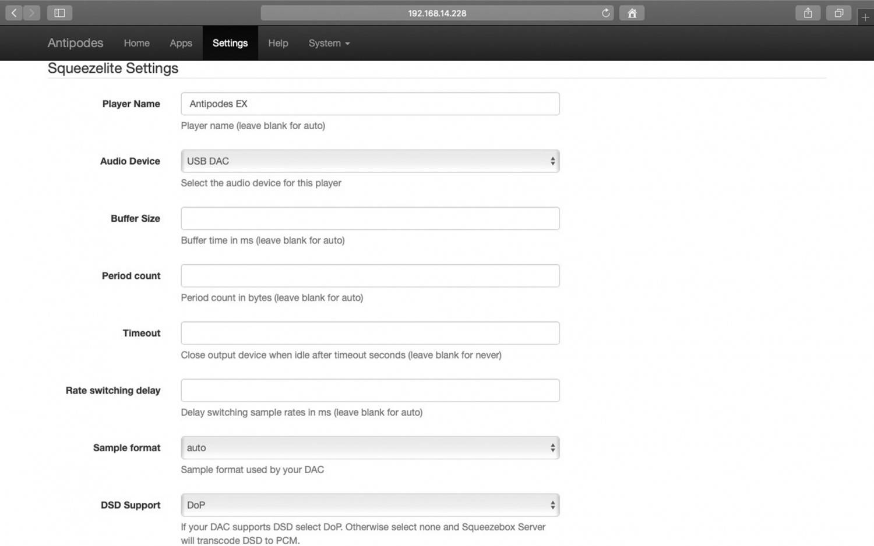Image resolution: width=874 pixels, height=546 pixels.
Task: Show all tabs with the tabs icon
Action: 839,13
